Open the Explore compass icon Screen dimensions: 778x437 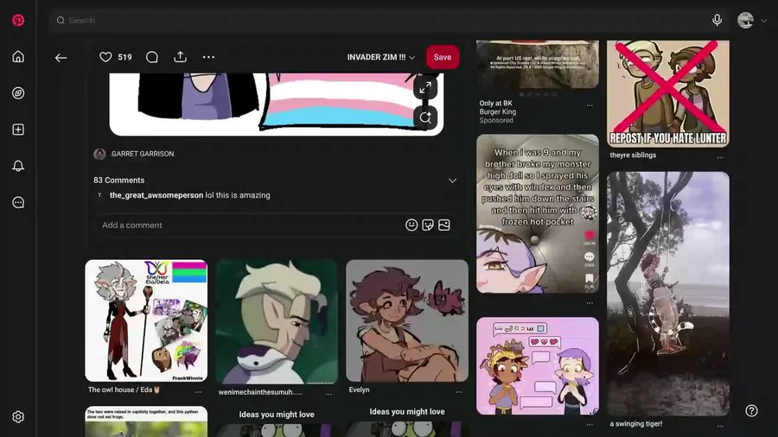(x=18, y=93)
